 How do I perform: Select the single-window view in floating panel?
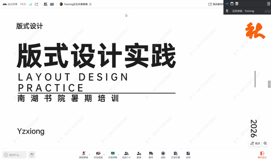[x=232, y=4]
